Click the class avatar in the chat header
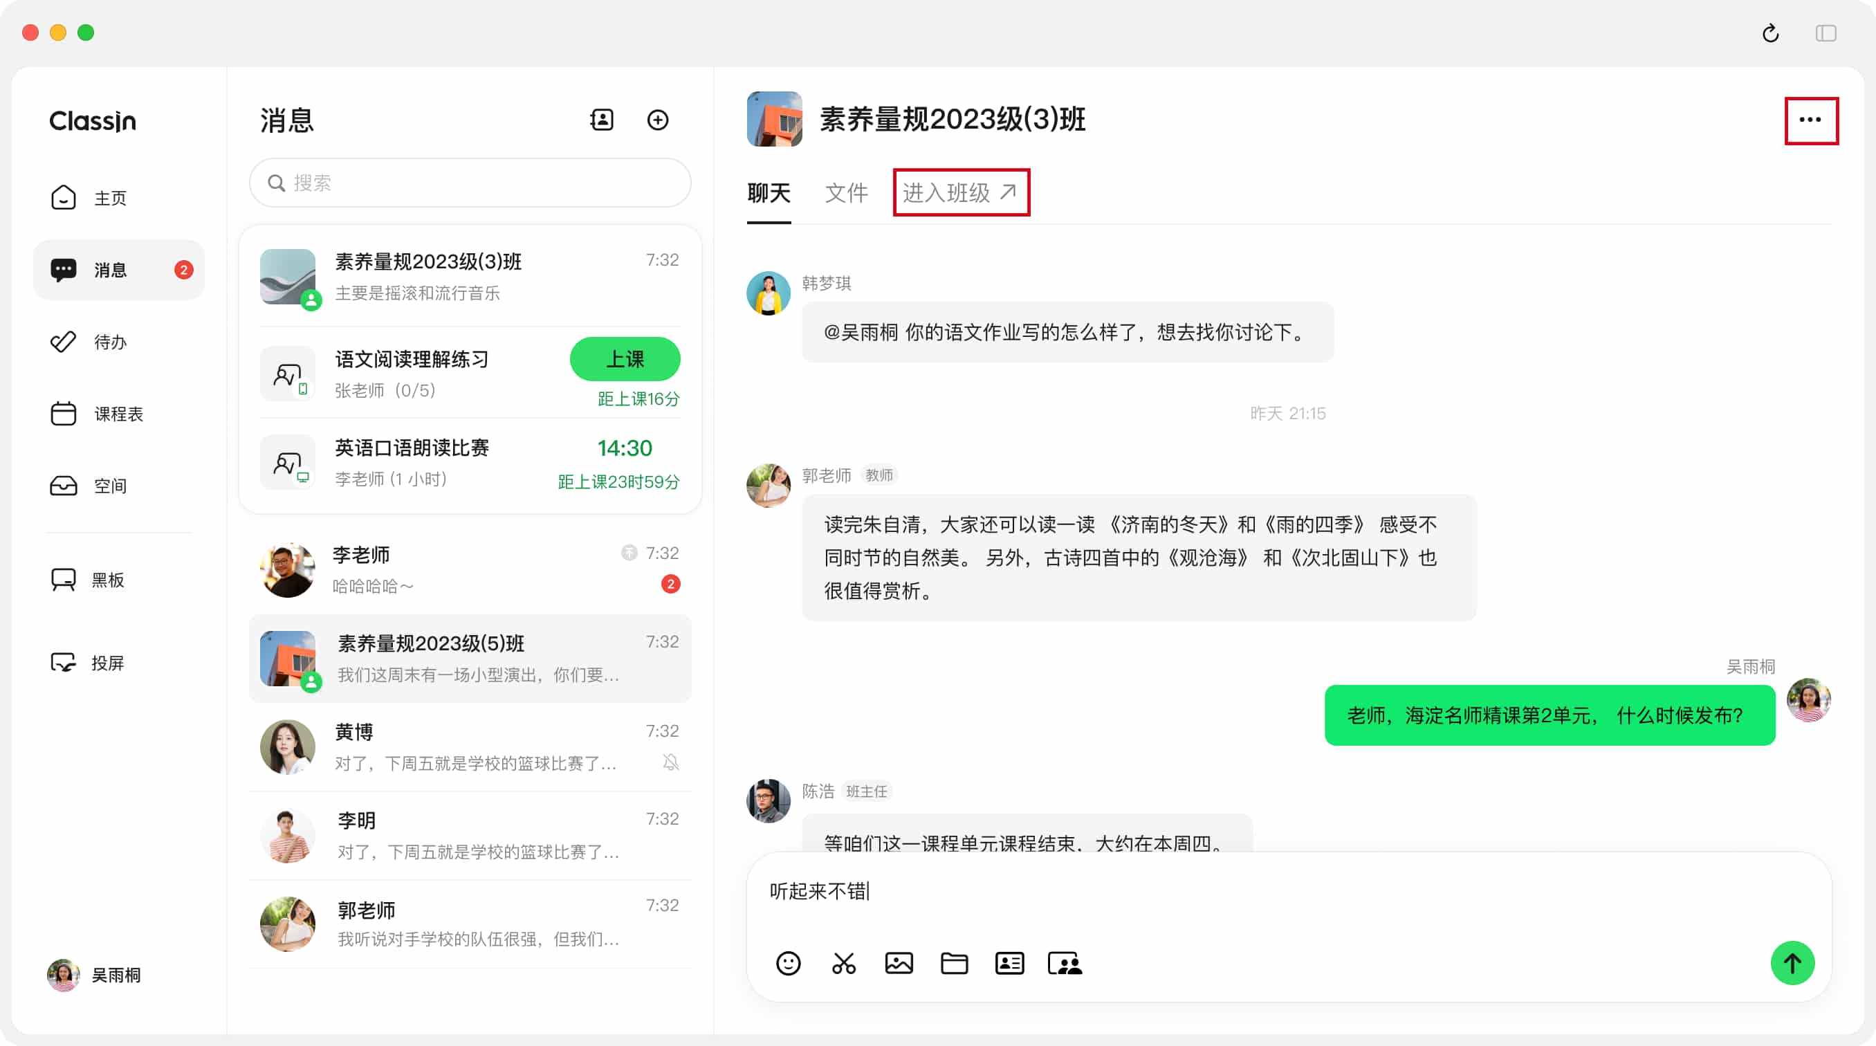The image size is (1876, 1046). tap(774, 120)
